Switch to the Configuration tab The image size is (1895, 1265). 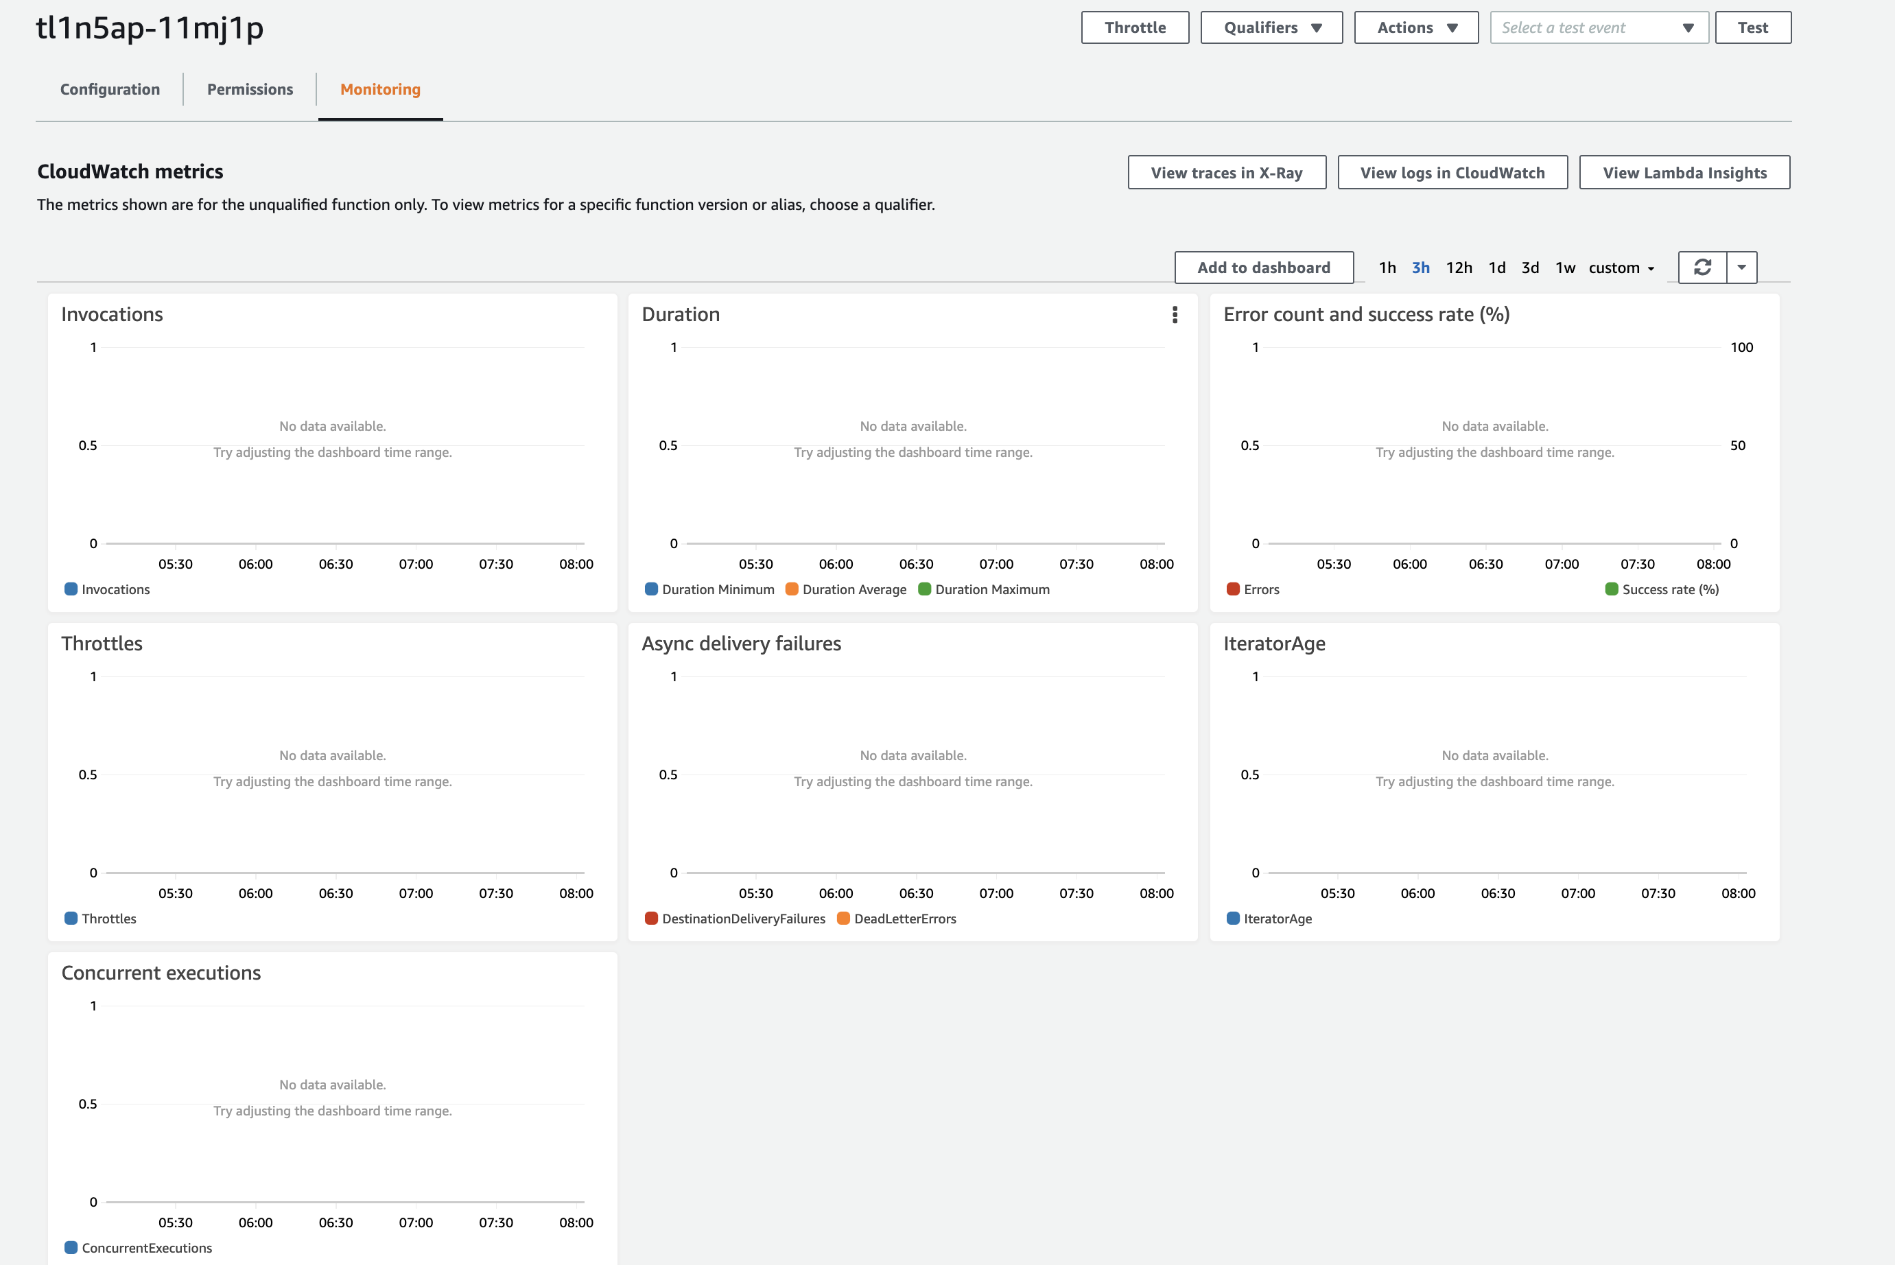[x=110, y=88]
